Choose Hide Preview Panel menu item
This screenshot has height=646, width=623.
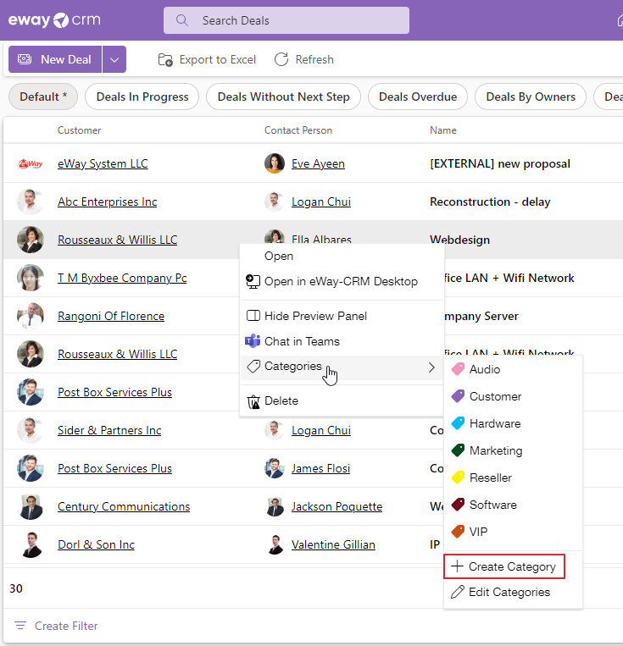(342, 316)
